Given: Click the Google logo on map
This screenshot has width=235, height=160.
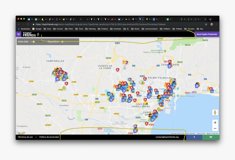Looking at the screenshot, I should click(x=21, y=133).
